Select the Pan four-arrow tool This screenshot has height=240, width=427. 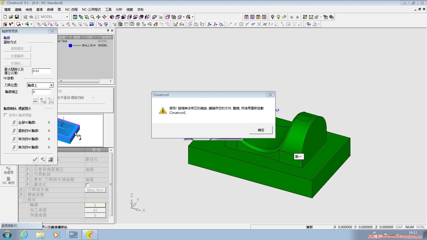point(98,17)
